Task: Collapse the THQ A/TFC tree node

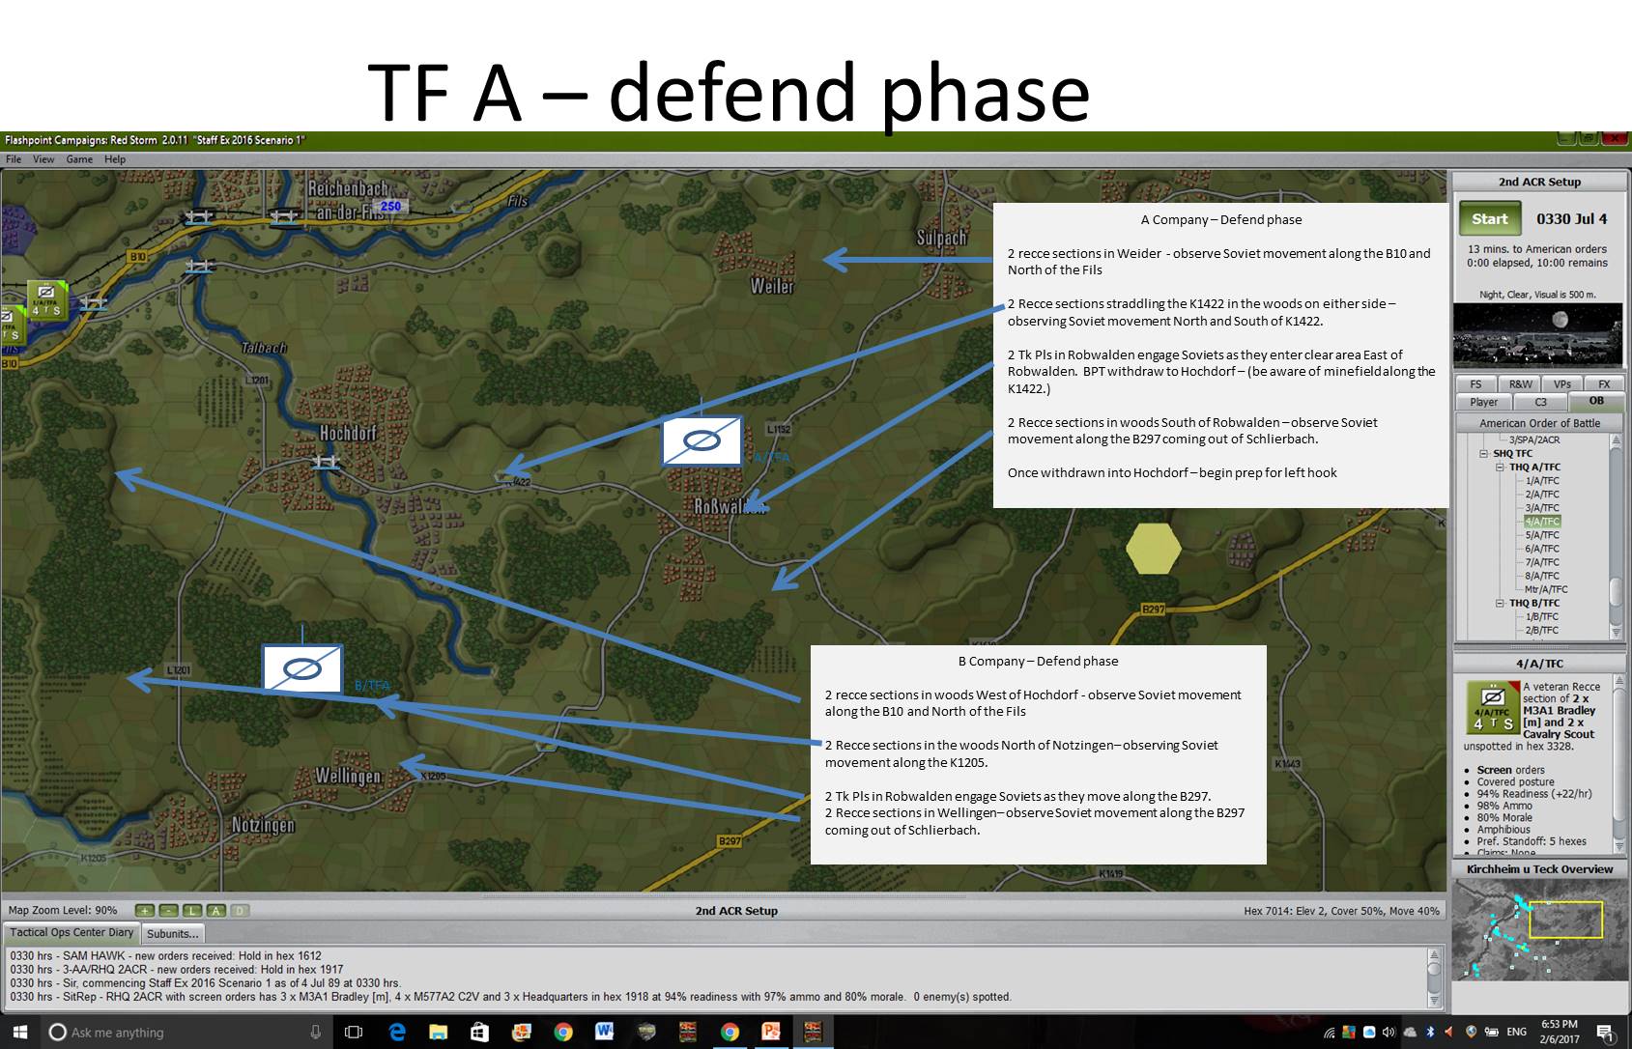Action: click(1501, 467)
